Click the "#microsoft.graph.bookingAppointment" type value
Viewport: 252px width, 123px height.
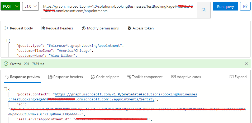[84, 46]
